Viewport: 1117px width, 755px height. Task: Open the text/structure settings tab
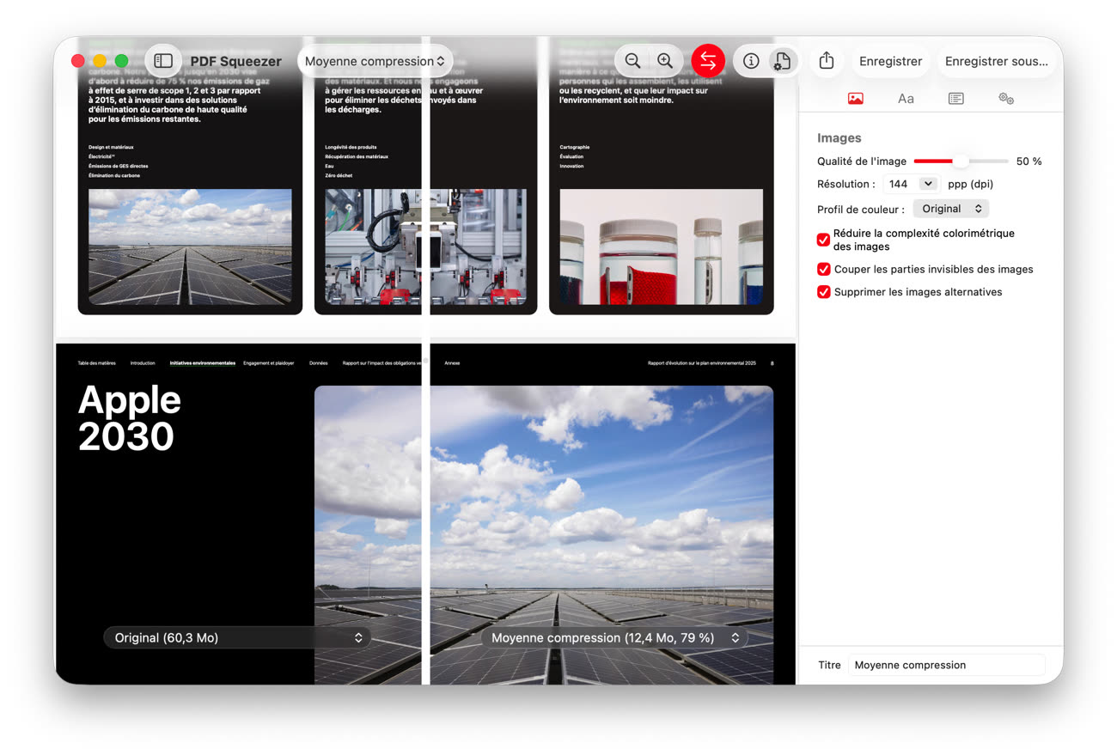(x=955, y=99)
